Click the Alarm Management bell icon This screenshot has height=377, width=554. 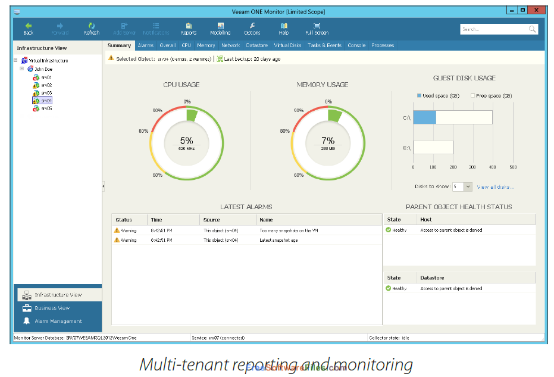tap(27, 321)
